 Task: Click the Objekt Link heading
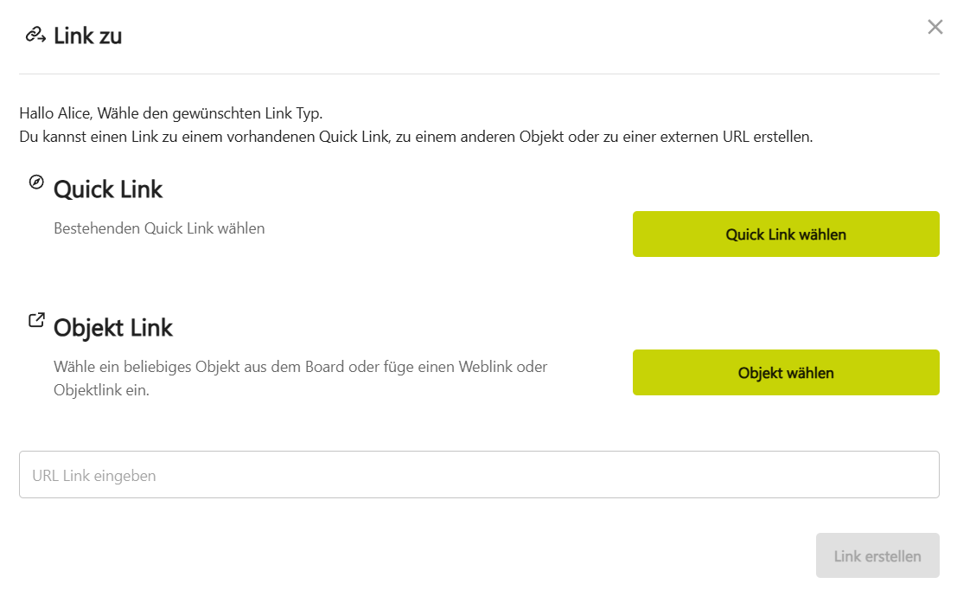coord(113,328)
